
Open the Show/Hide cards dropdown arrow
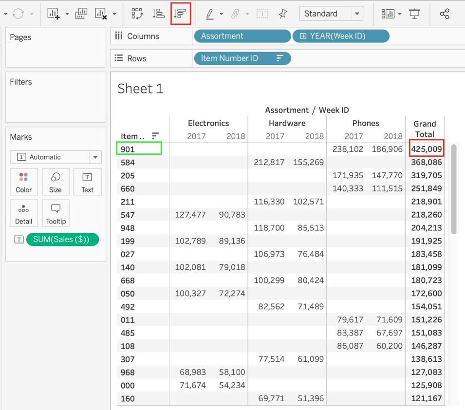(400, 14)
